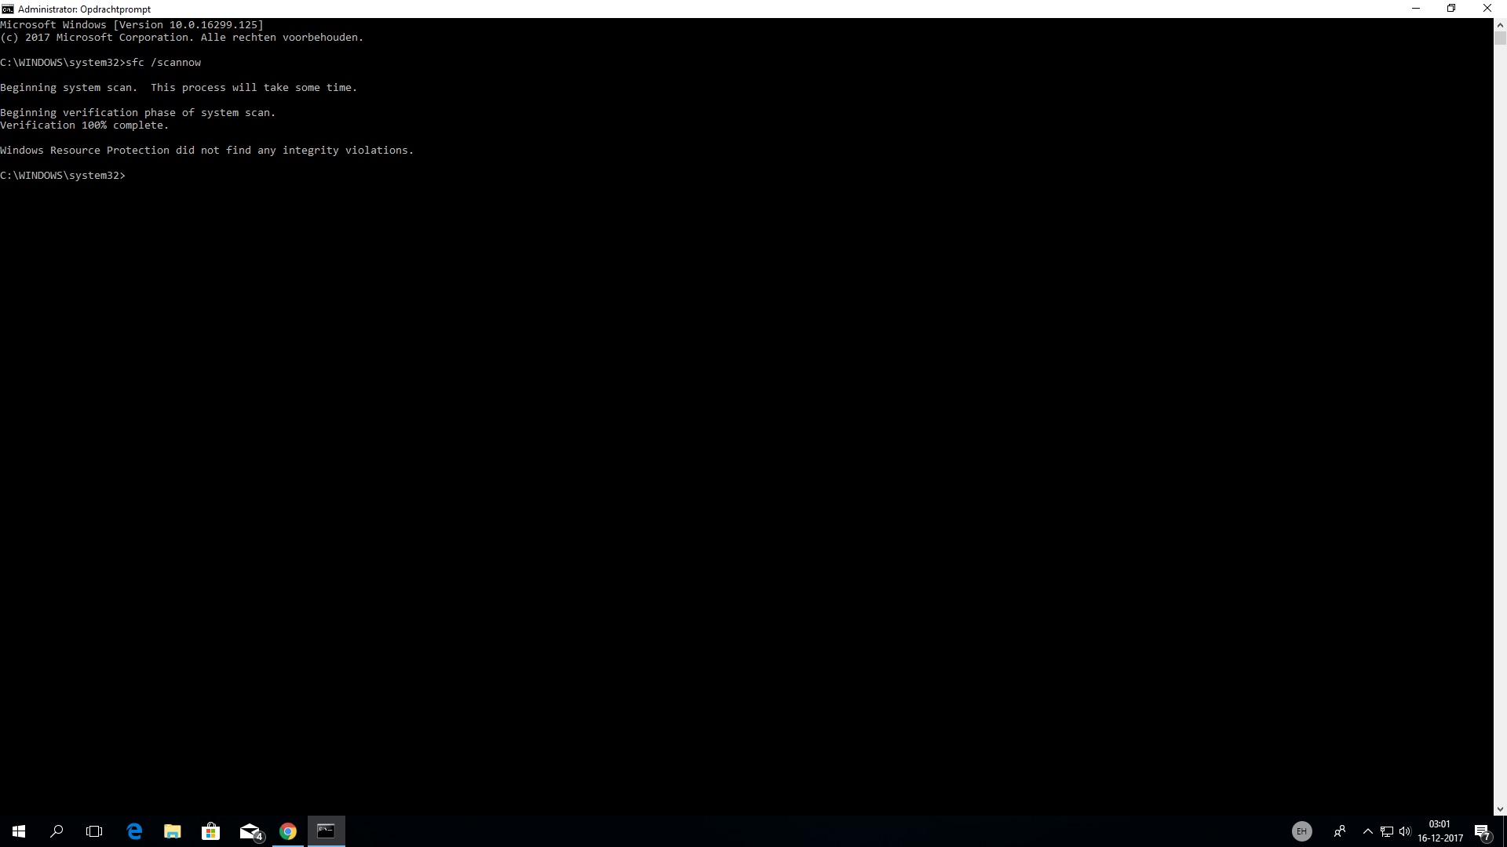The height and width of the screenshot is (847, 1507).
Task: Click the Version 10.0.16299.125 text line
Action: tap(132, 25)
